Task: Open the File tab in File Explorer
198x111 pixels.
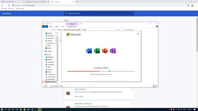Action: pyautogui.click(x=45, y=27)
